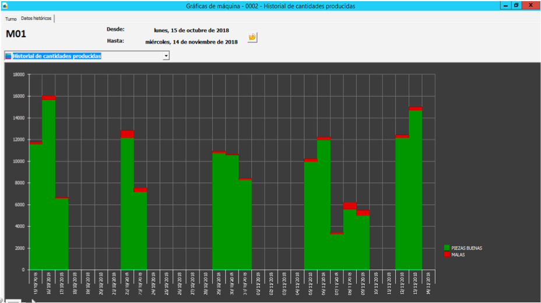The width and height of the screenshot is (541, 303).
Task: Click the tallest green bar for 16/10/2018
Action: 49,186
